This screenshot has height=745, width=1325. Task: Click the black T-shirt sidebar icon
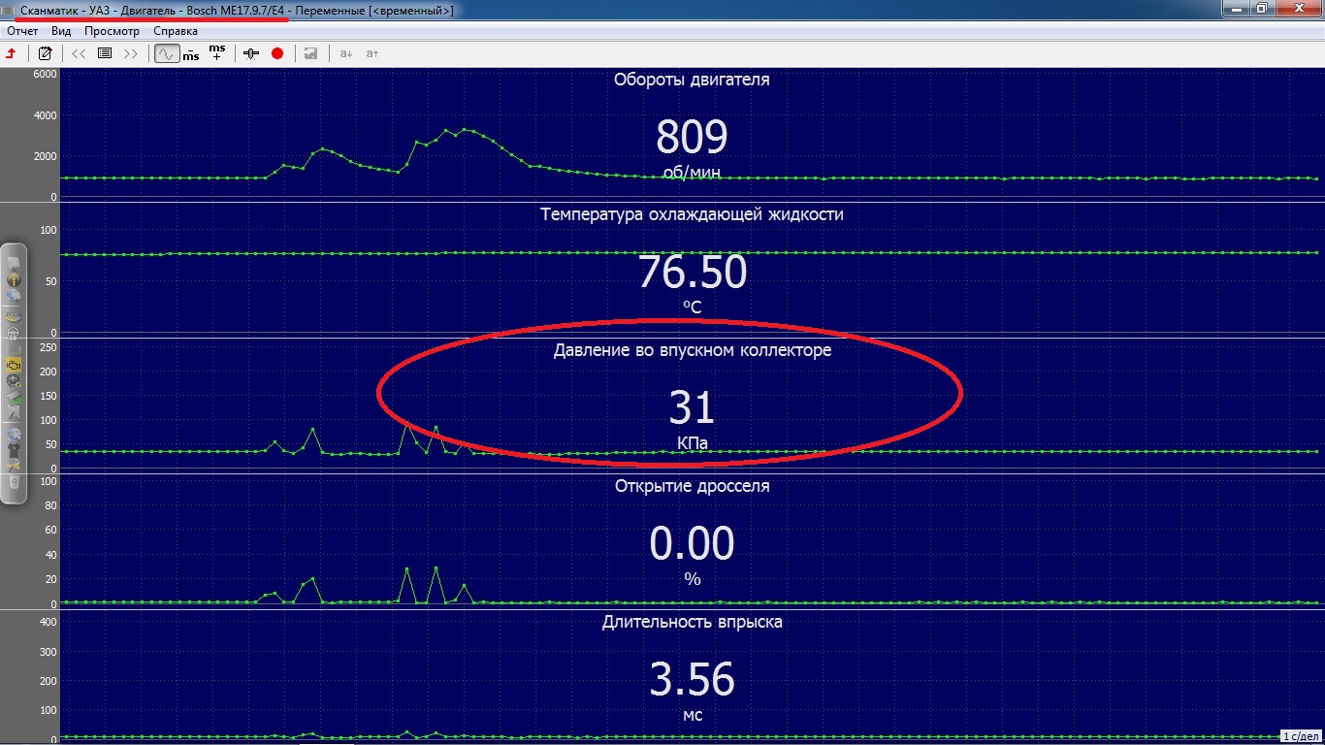click(x=14, y=450)
